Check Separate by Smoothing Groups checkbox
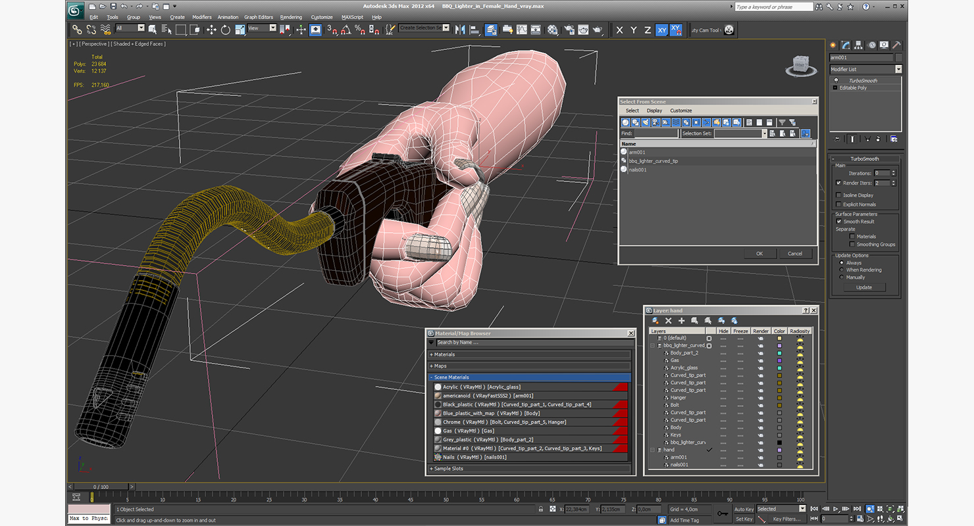974x526 pixels. (x=852, y=245)
